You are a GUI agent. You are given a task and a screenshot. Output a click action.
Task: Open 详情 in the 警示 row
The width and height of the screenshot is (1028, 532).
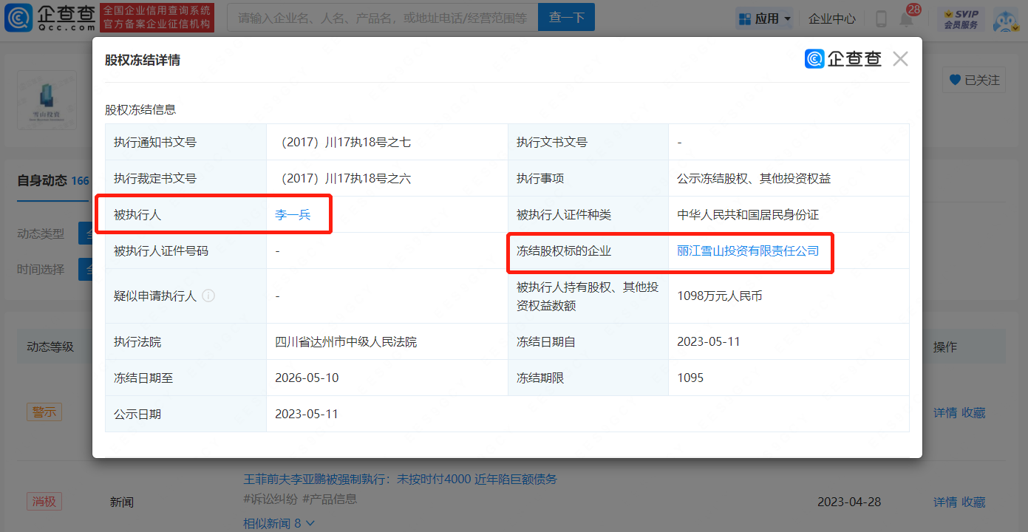945,413
